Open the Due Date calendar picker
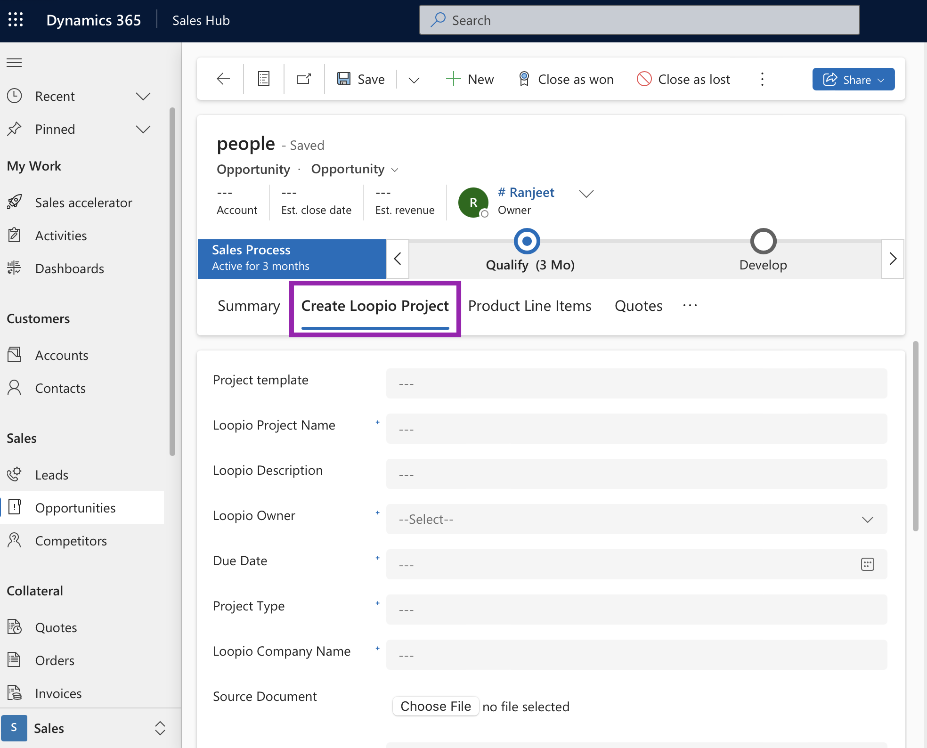The width and height of the screenshot is (927, 748). click(867, 564)
